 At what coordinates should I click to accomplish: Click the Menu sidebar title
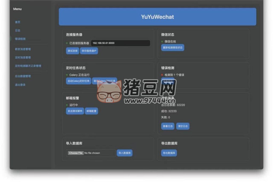(17, 9)
